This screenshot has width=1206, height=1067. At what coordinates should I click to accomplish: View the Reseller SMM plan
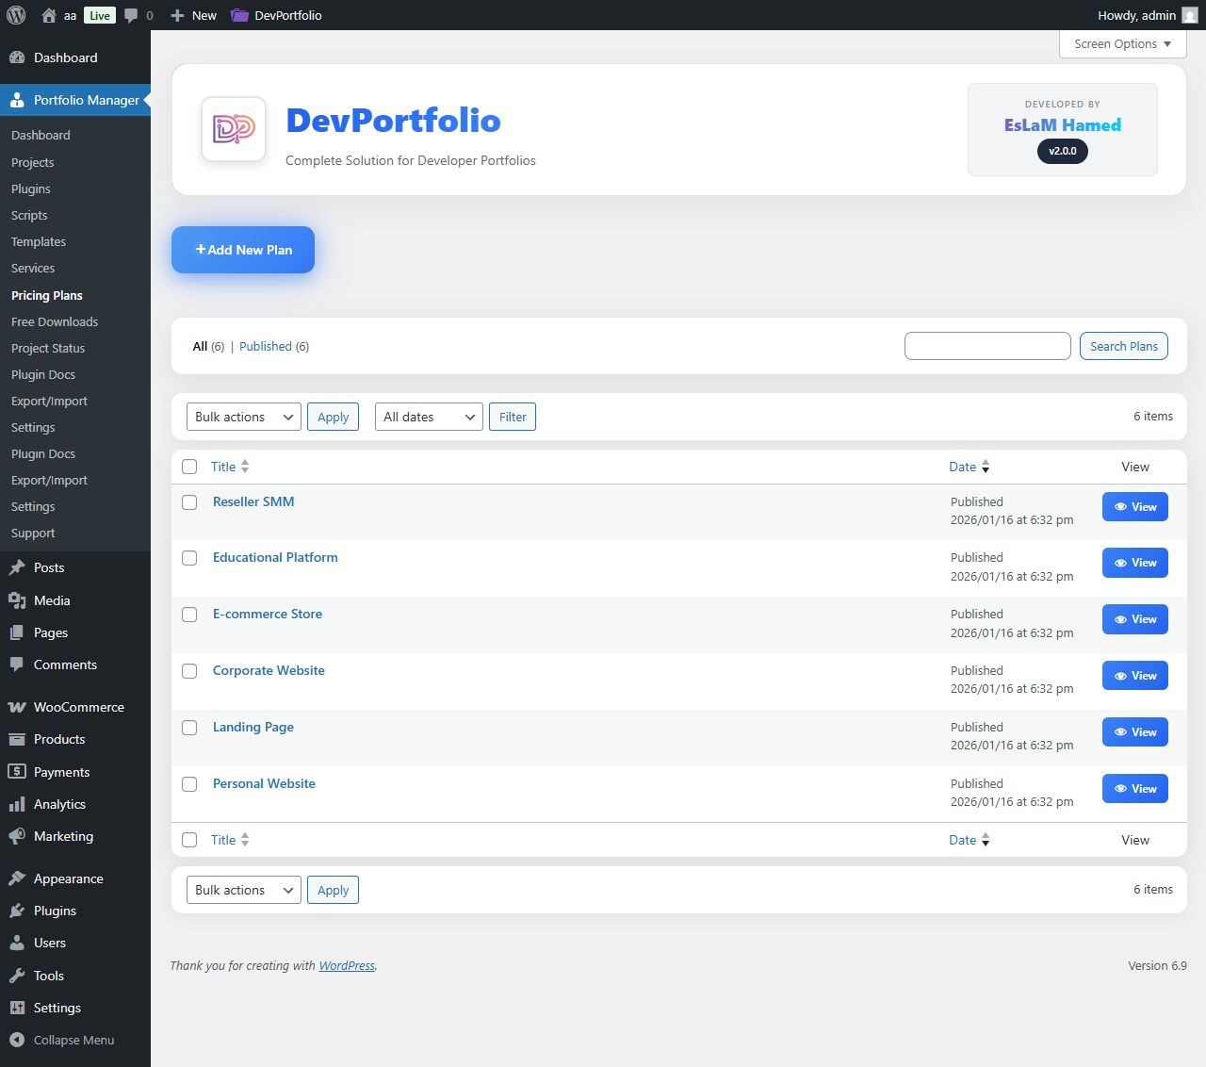(x=1135, y=507)
